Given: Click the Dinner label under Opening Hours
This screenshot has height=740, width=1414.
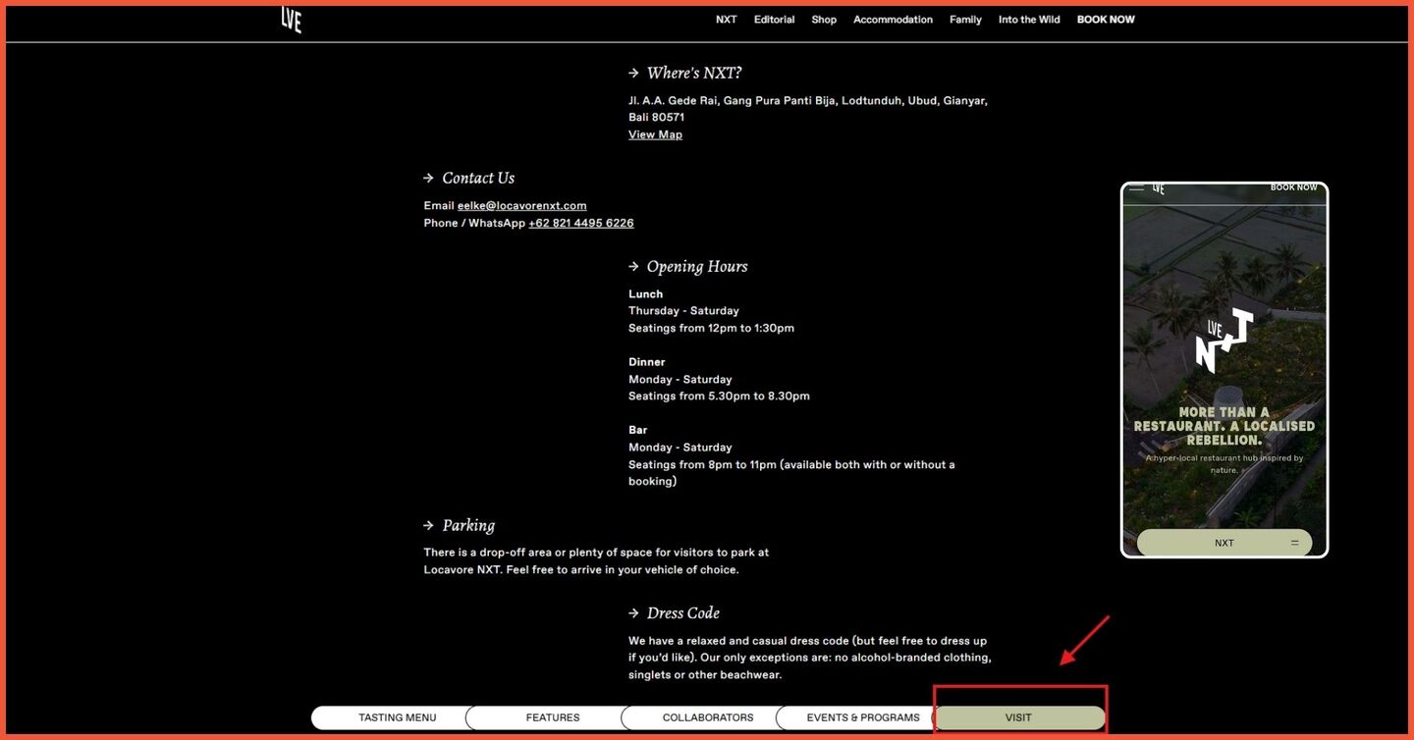Looking at the screenshot, I should click(647, 362).
